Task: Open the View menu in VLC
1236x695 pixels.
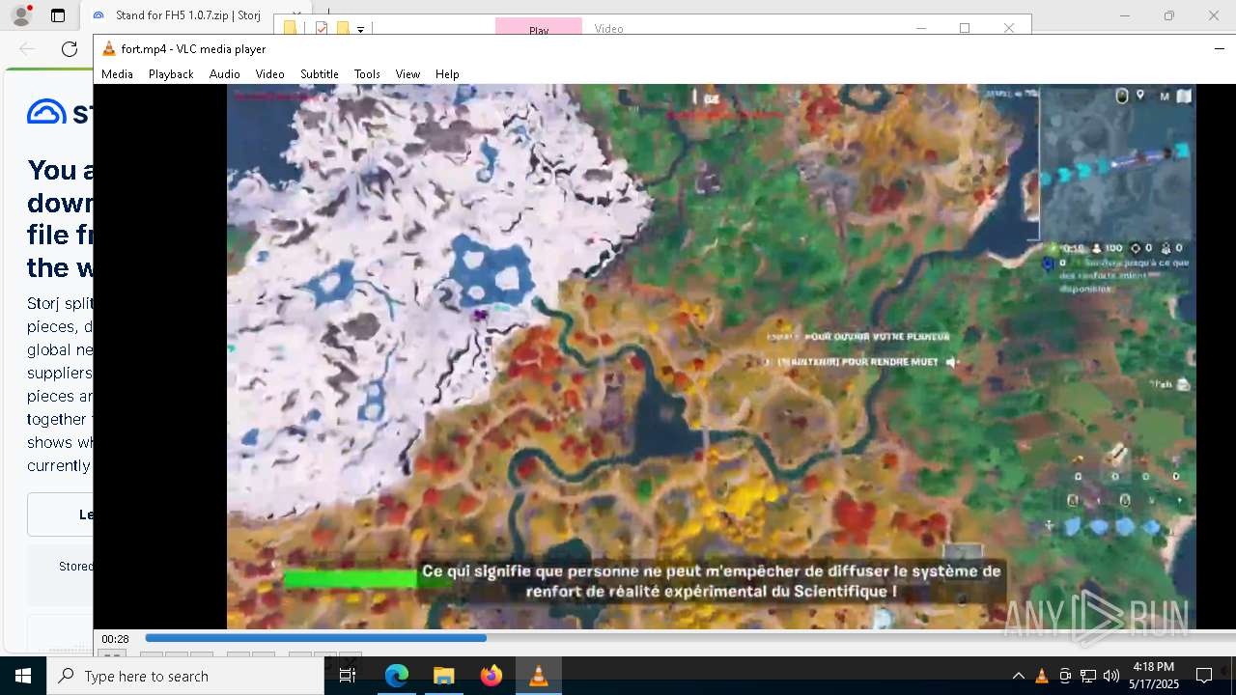Action: [x=407, y=74]
